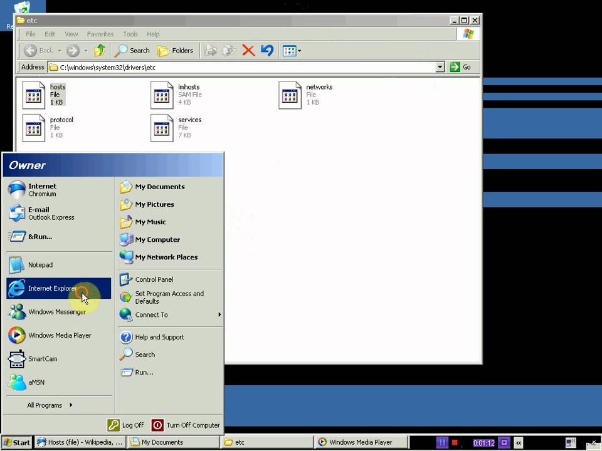Click the Forward toolbar button
This screenshot has width=602, height=451.
73,51
